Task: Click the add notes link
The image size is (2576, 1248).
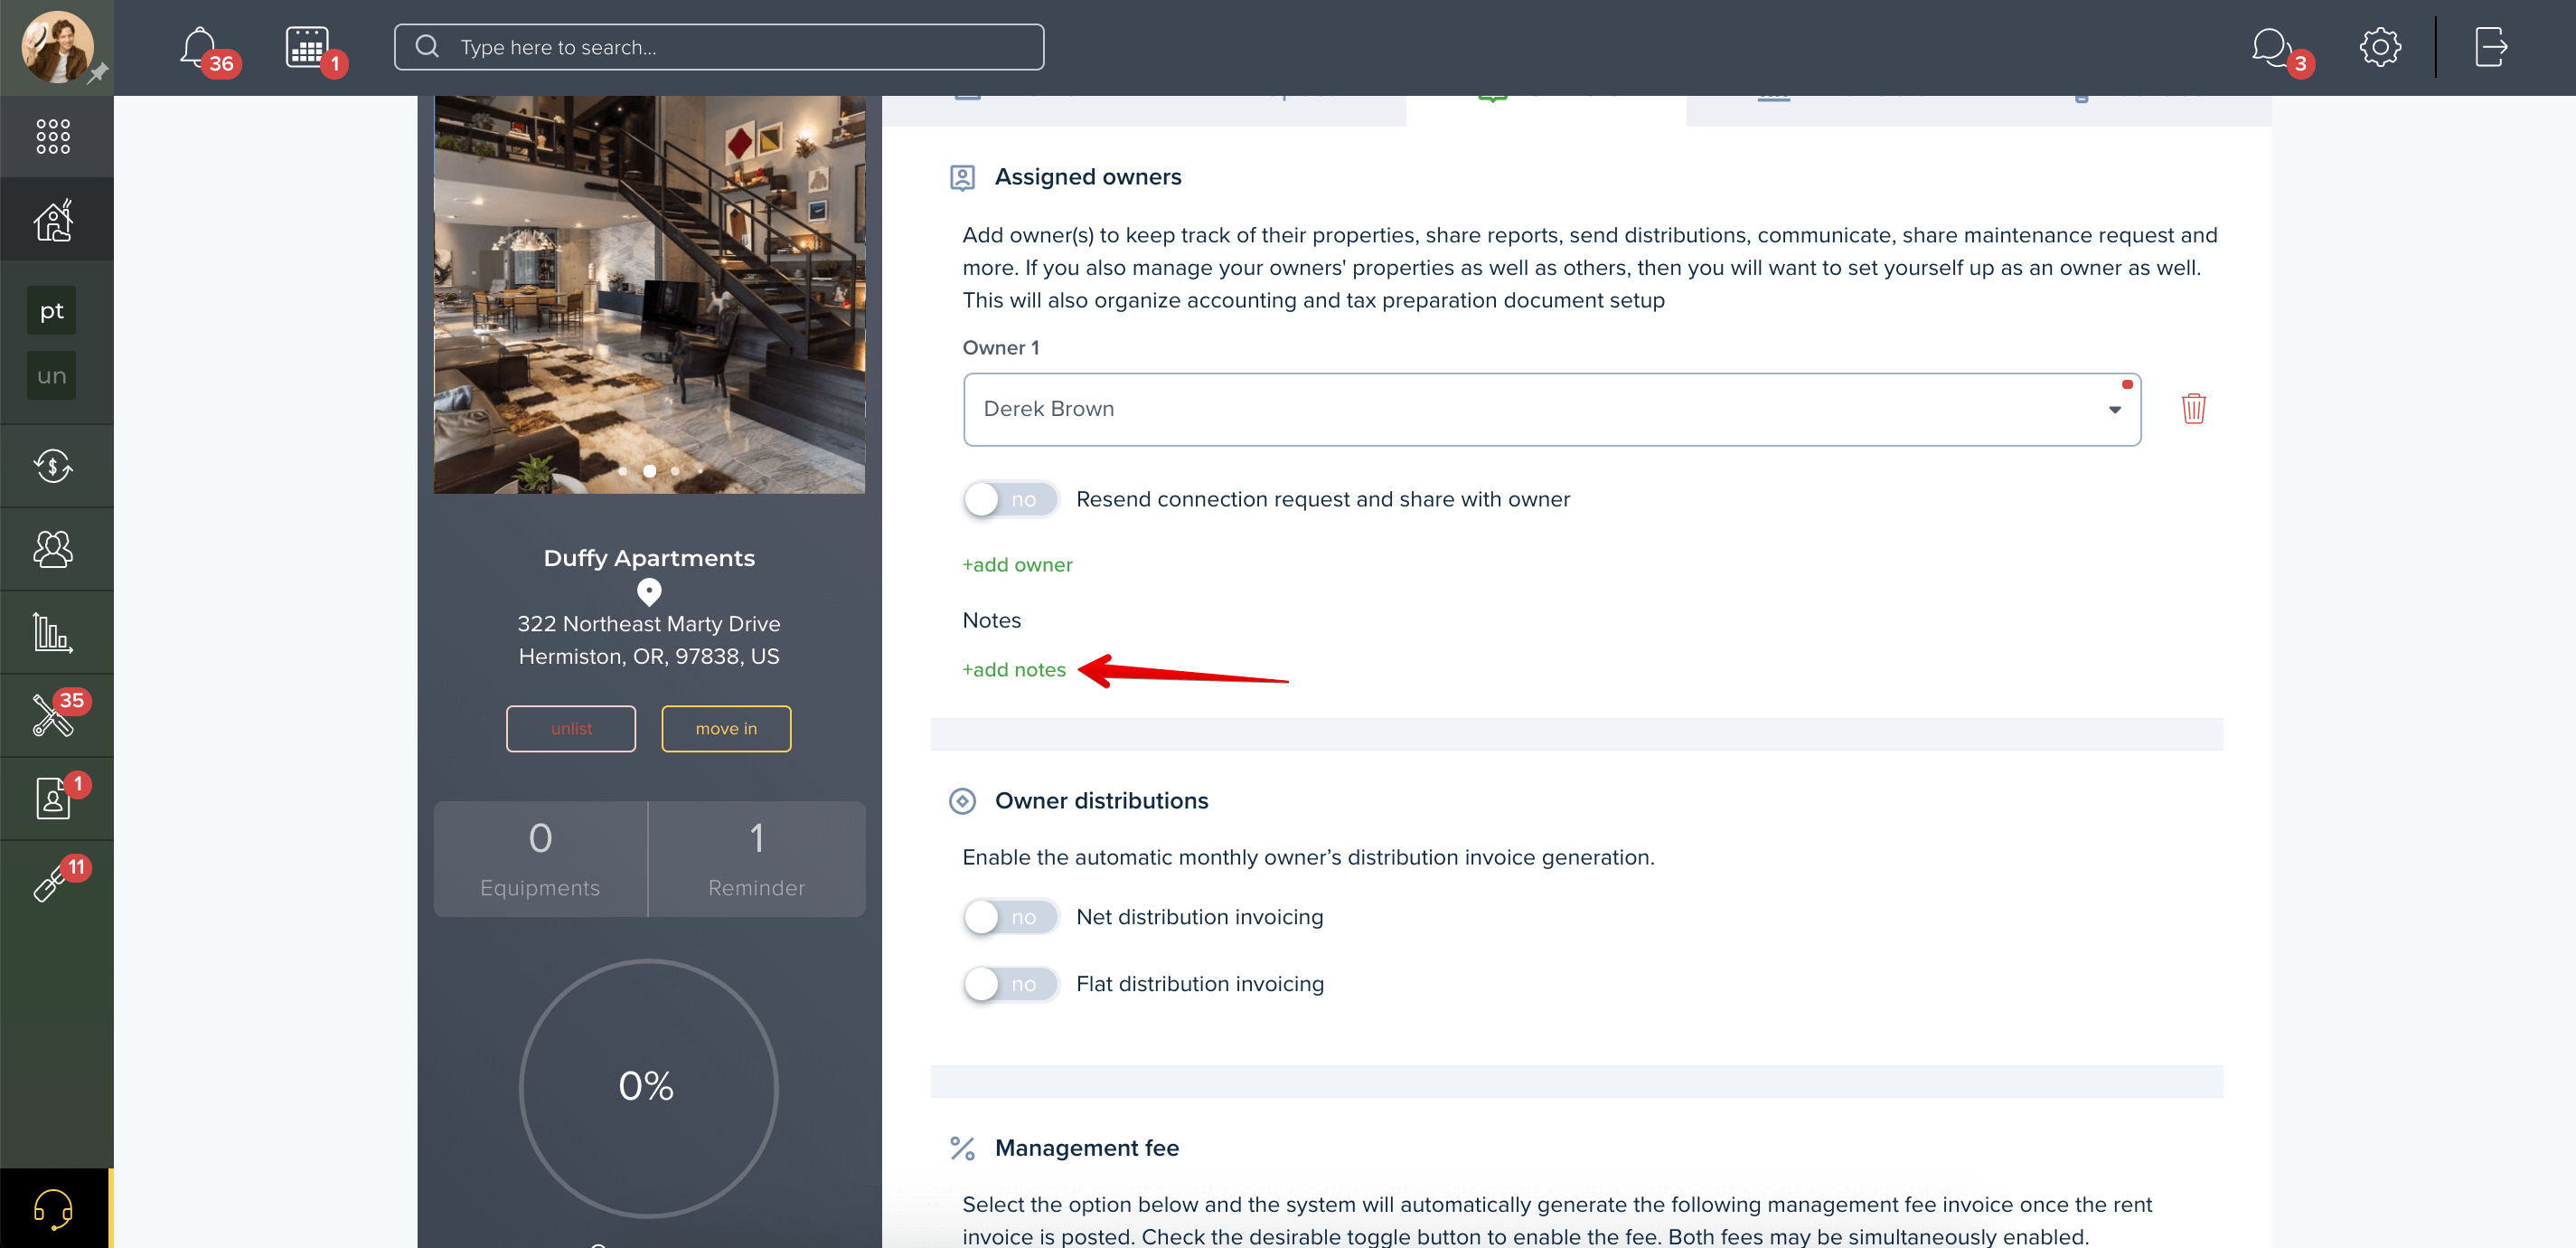Action: (1013, 669)
